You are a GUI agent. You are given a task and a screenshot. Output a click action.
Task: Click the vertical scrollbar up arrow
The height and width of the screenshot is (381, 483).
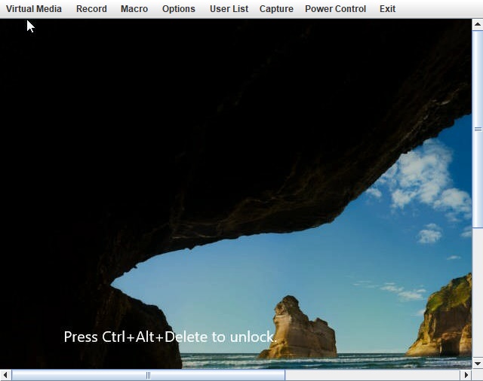click(x=478, y=24)
